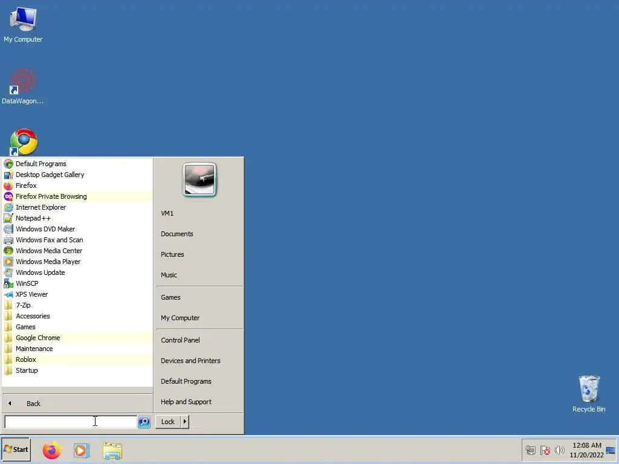Click the volume speaker tray icon
This screenshot has height=464, width=619.
coord(559,449)
